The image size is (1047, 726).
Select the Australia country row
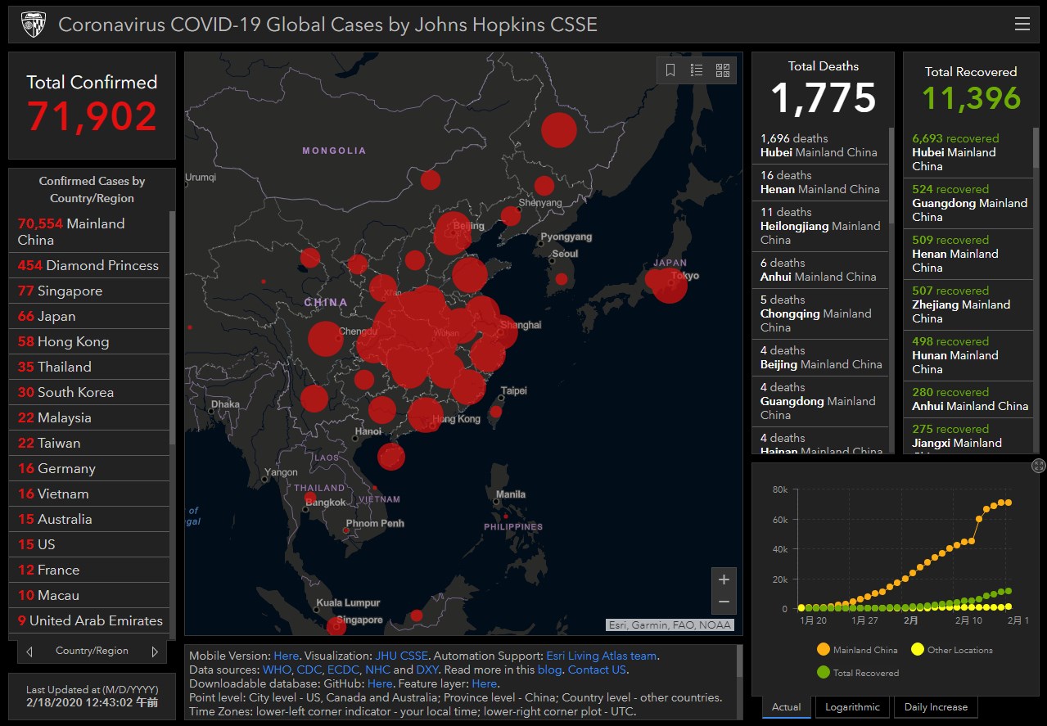pyautogui.click(x=89, y=519)
